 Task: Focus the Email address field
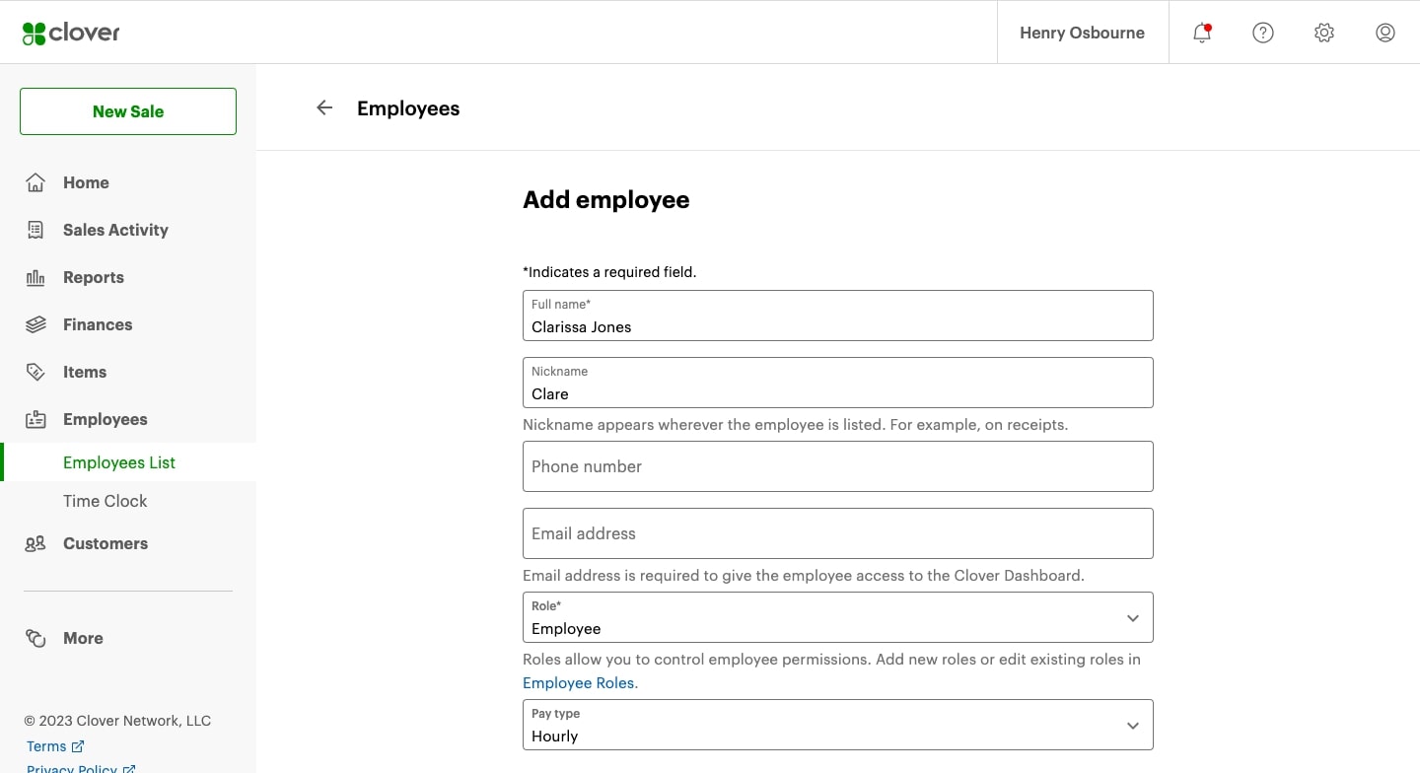(x=837, y=533)
